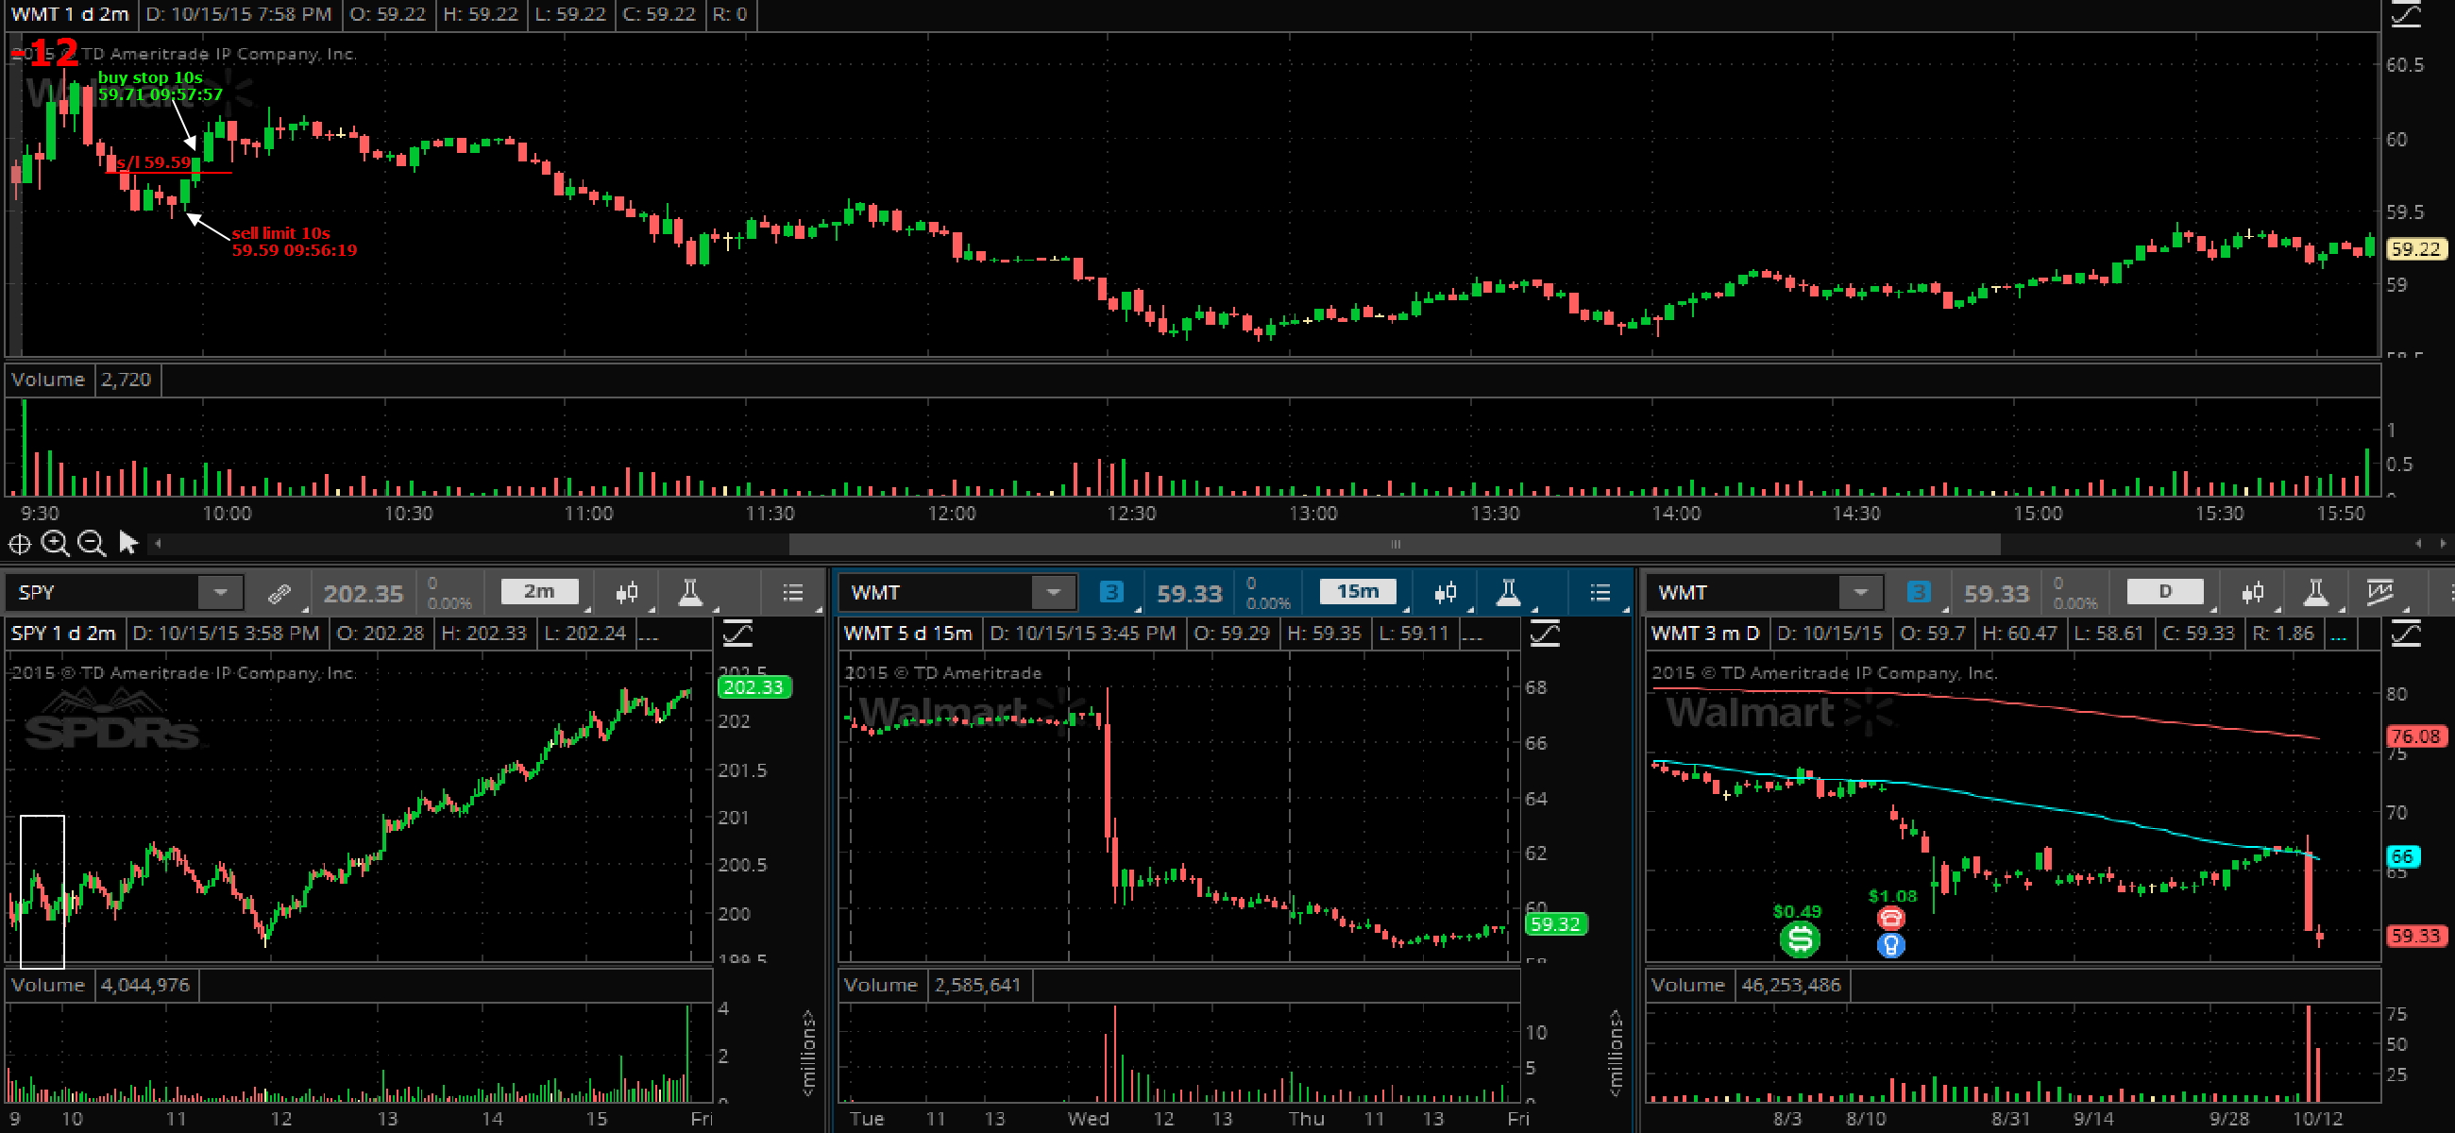Click the red earnings phone icon

[1890, 918]
